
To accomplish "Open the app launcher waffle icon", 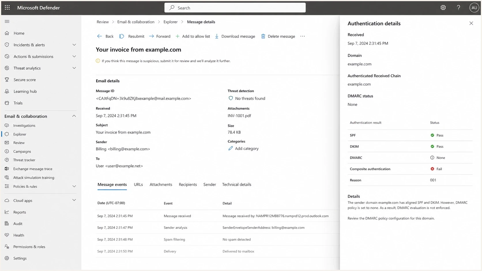I will pos(7,8).
